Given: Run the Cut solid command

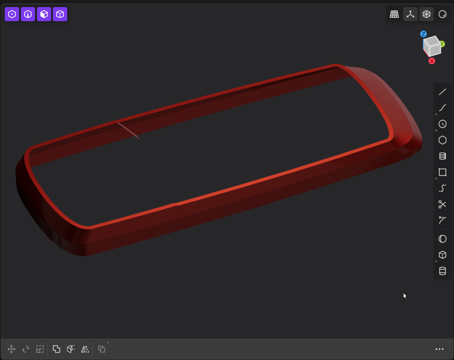Looking at the screenshot, I should 71,349.
